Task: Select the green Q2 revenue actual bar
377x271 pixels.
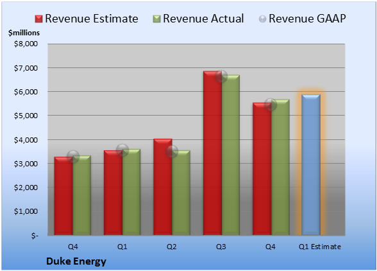Action: coord(181,193)
